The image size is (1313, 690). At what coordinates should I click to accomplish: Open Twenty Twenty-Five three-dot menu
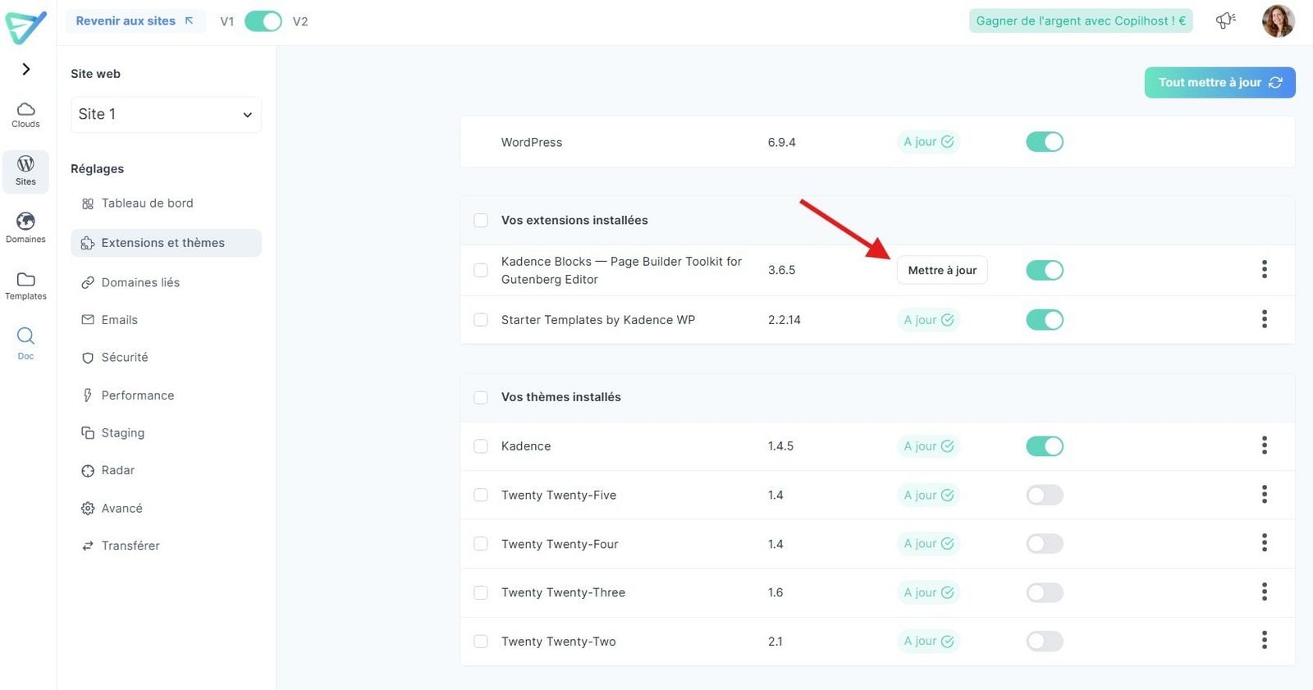[x=1265, y=494]
